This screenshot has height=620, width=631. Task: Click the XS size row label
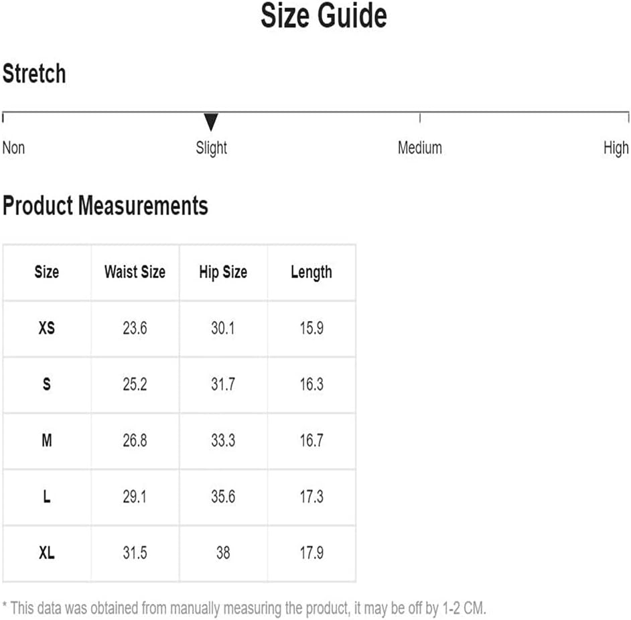tap(47, 328)
